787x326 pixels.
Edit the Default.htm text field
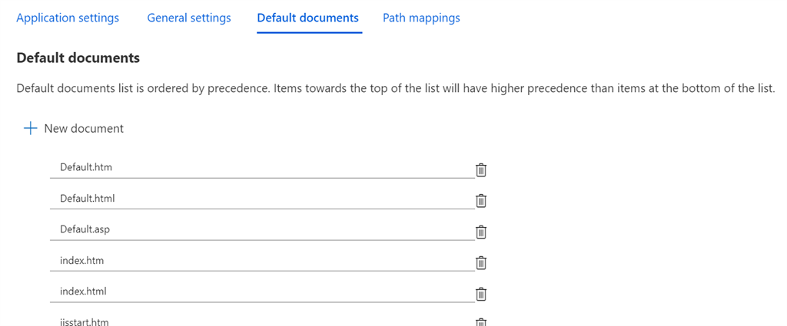click(262, 168)
